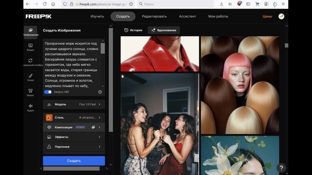The height and width of the screenshot is (175, 312).
Task: Click the browser Поиск search field
Action: click(x=175, y=4)
